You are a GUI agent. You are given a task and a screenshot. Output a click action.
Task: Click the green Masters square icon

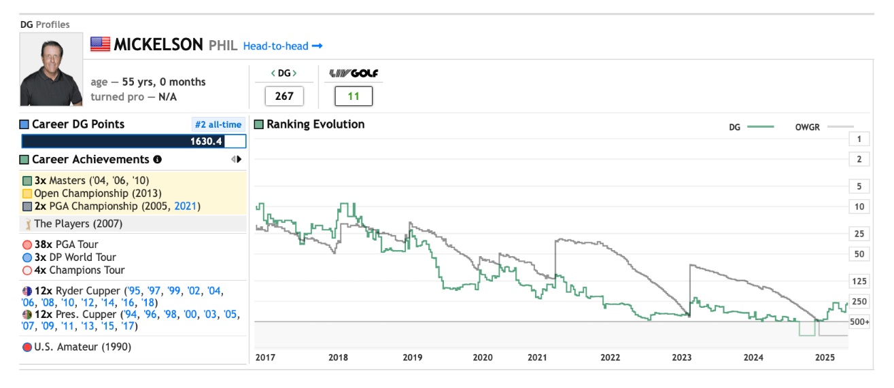(x=27, y=181)
